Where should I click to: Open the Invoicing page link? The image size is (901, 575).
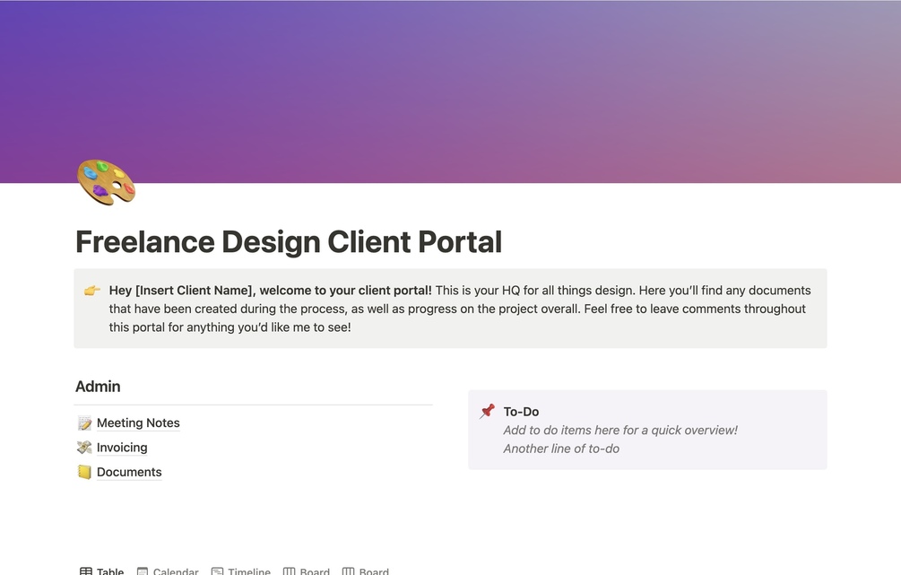point(122,448)
